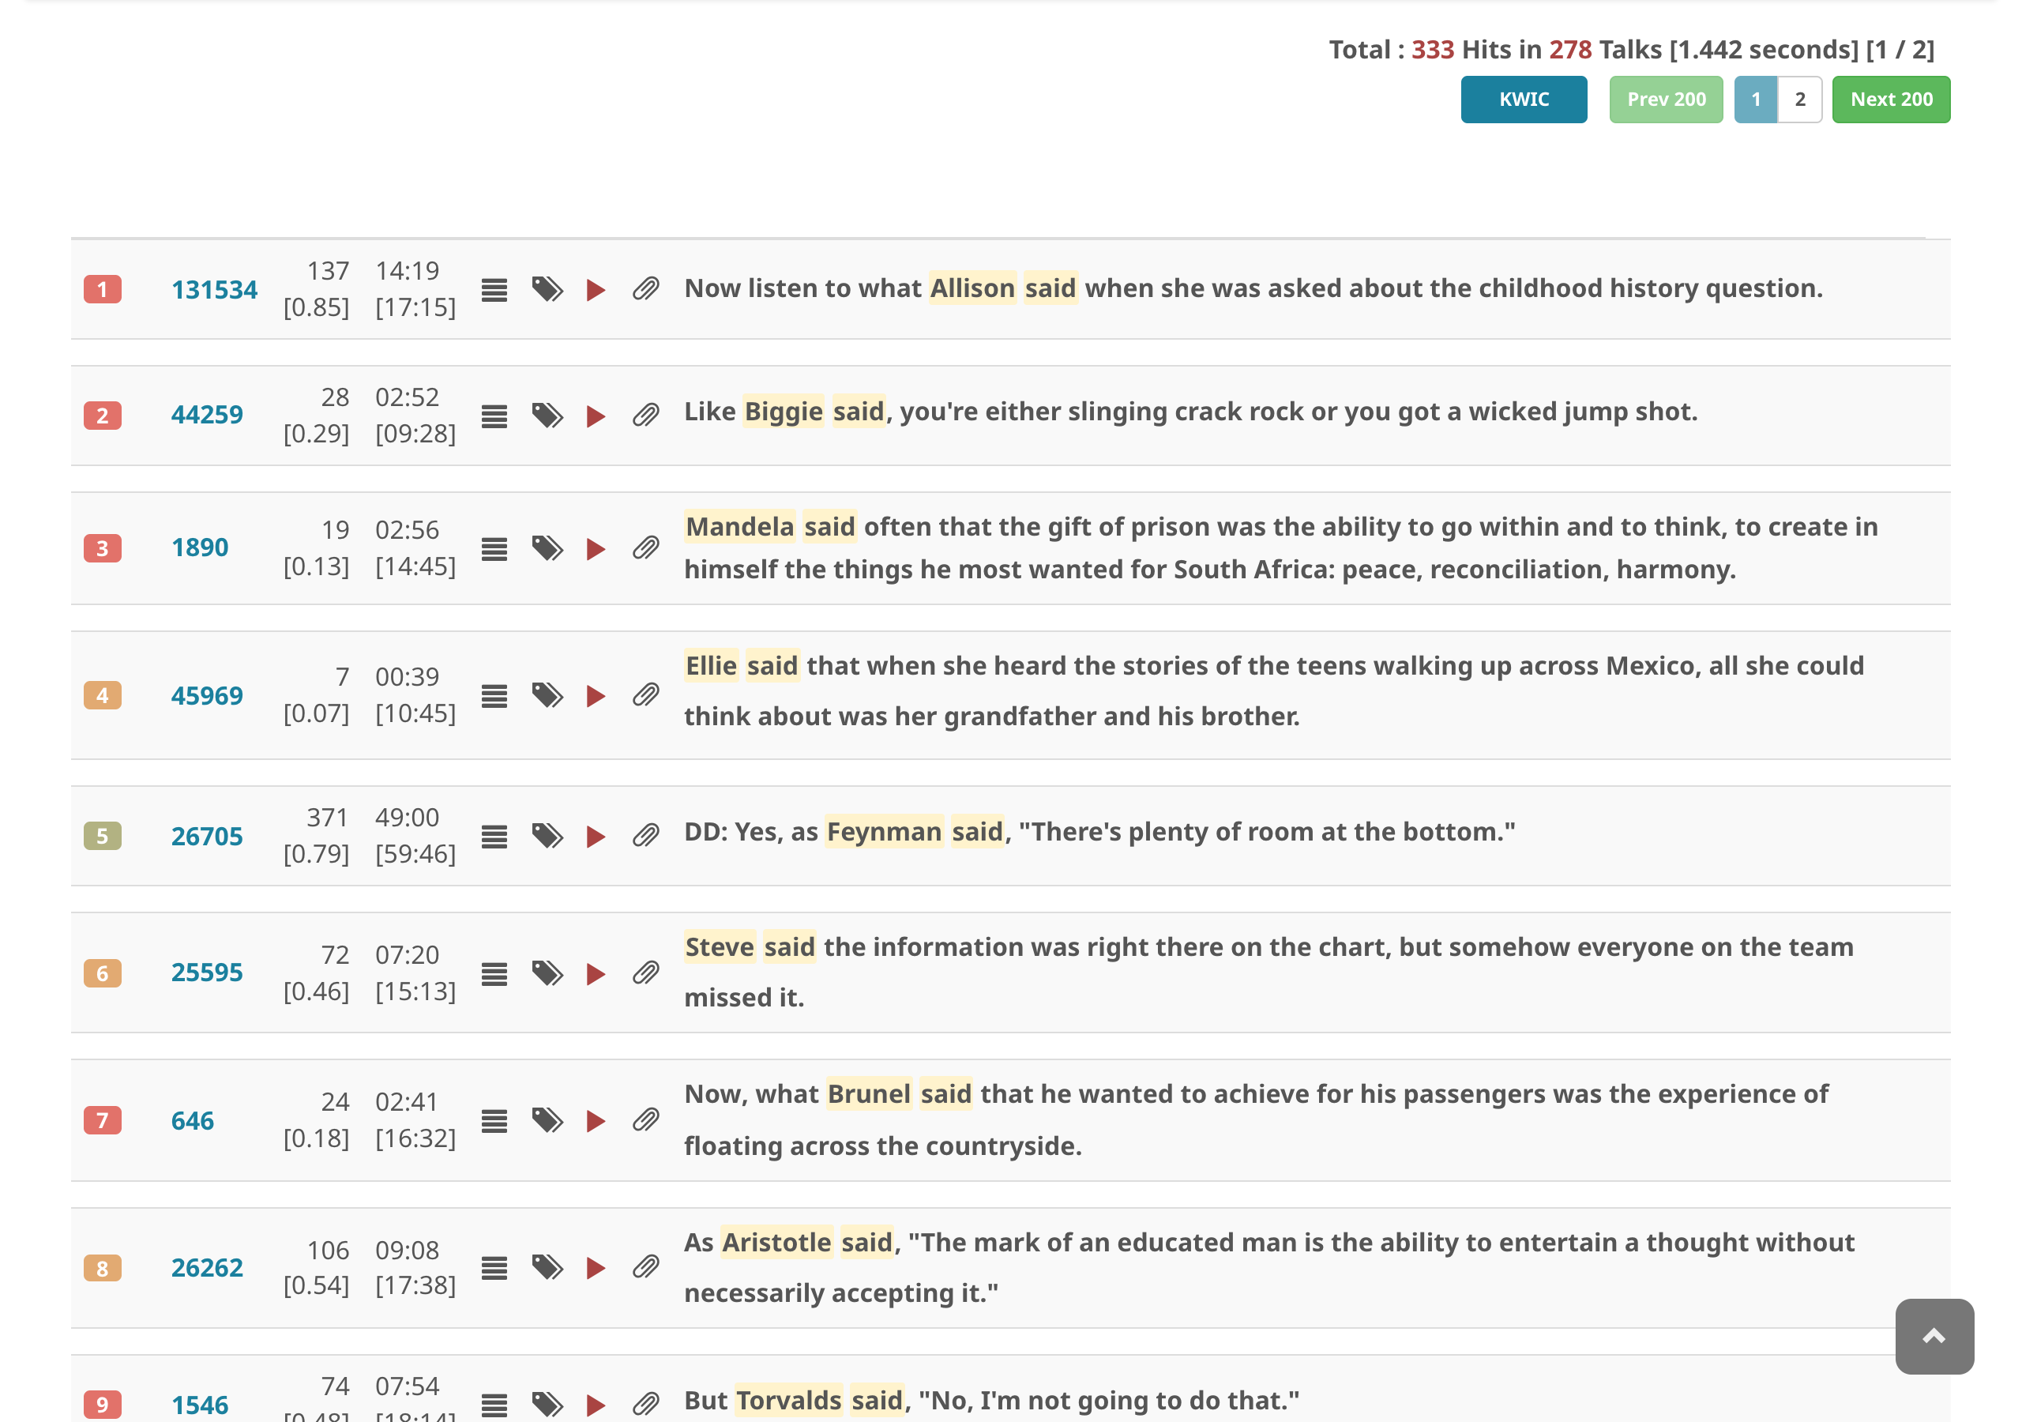Click the Next 200 button
The height and width of the screenshot is (1422, 2022).
click(1891, 100)
